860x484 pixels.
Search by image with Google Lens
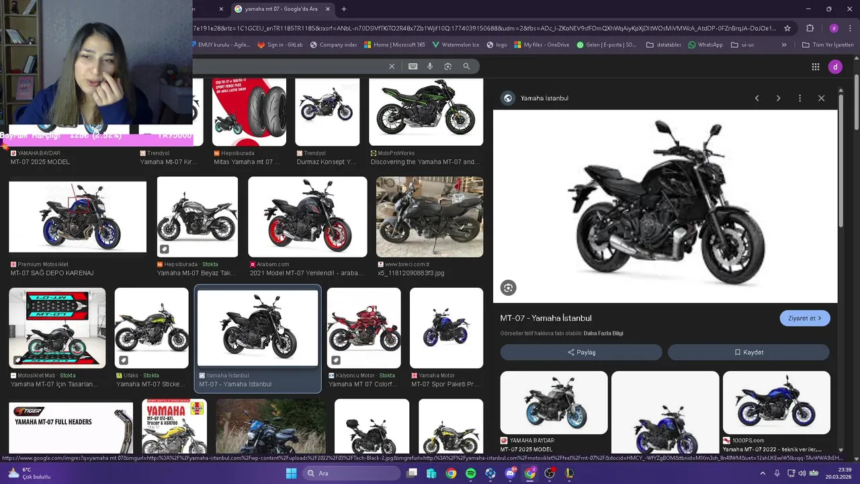pos(447,67)
